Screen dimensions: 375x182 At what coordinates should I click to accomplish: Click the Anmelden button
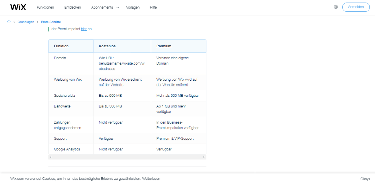coord(356,7)
